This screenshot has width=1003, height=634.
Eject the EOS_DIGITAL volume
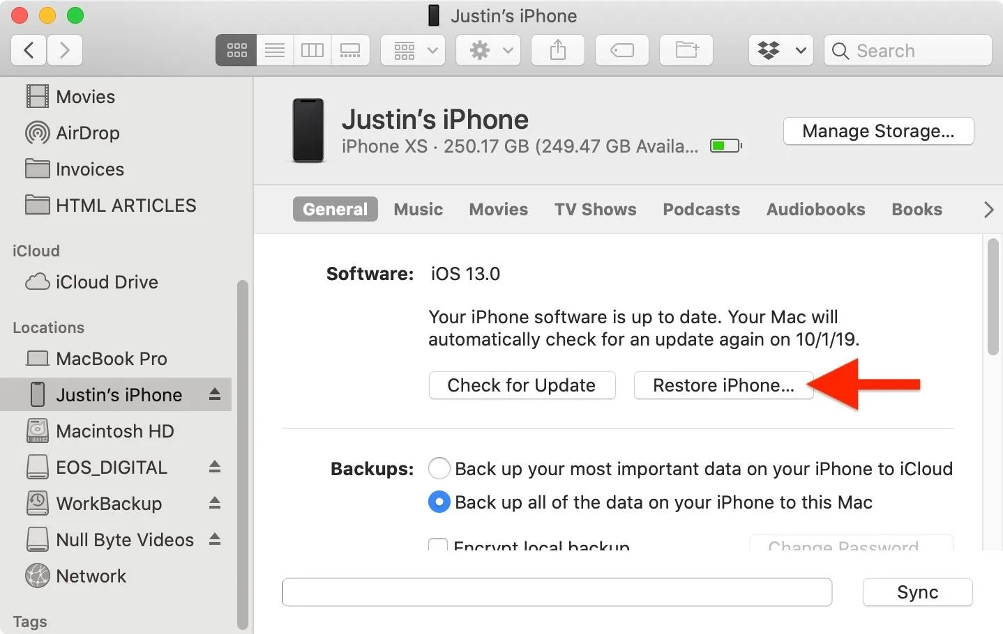pos(215,467)
